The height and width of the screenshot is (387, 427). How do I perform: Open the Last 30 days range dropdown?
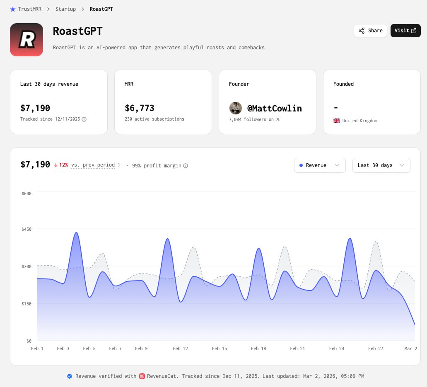pyautogui.click(x=381, y=165)
